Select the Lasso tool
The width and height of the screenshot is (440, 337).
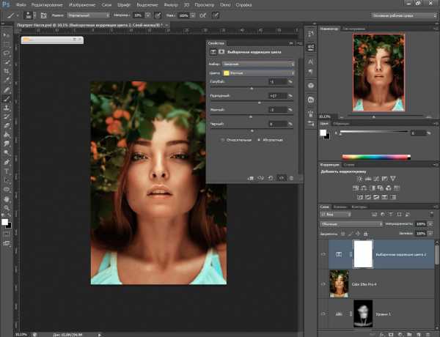(x=6, y=53)
